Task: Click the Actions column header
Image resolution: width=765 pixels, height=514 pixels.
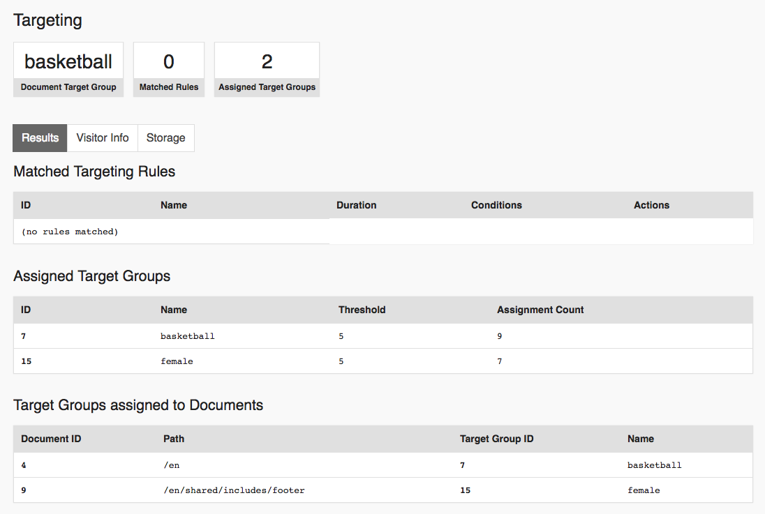Action: [x=651, y=205]
